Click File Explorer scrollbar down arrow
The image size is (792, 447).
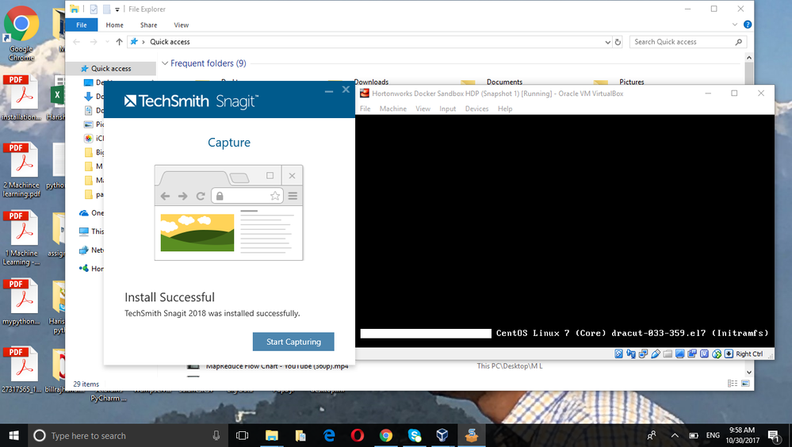click(x=748, y=372)
